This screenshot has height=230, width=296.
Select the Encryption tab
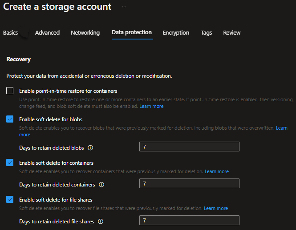pyautogui.click(x=176, y=33)
